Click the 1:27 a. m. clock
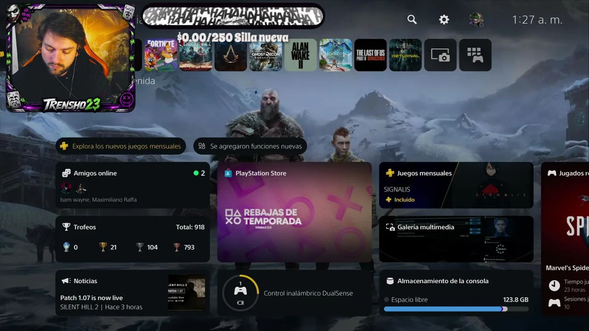 point(537,19)
